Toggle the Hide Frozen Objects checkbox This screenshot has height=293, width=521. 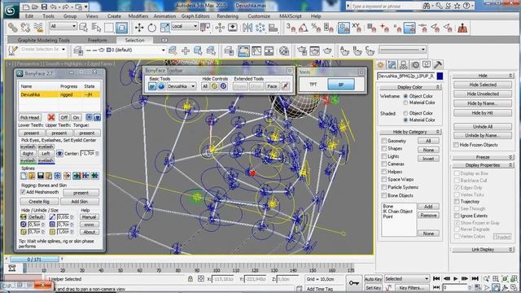click(456, 145)
